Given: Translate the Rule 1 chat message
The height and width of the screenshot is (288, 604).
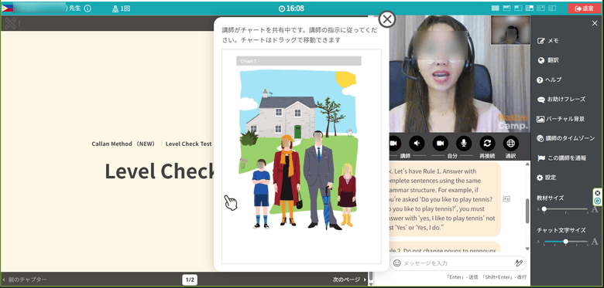Looking at the screenshot, I should point(506,199).
